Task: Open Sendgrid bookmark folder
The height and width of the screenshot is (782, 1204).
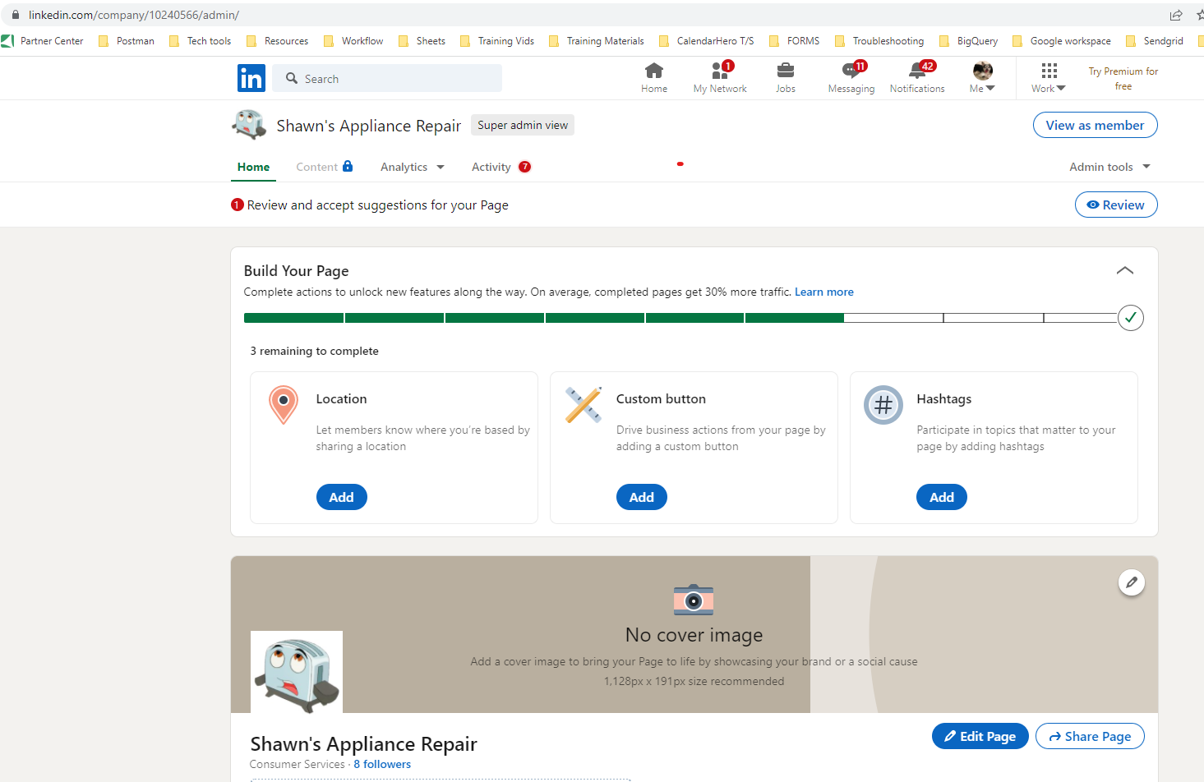Action: 1155,41
